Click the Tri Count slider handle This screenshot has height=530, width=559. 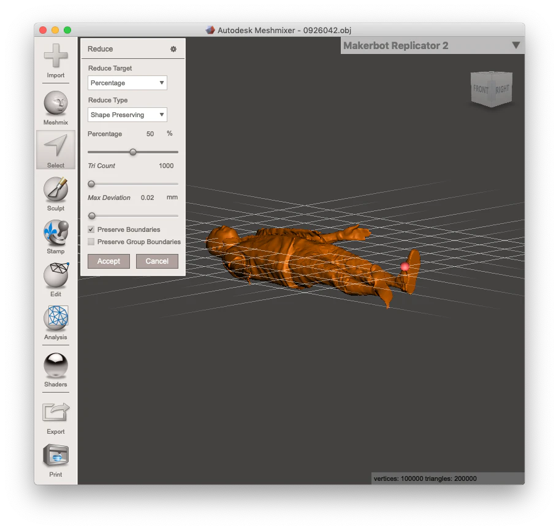tap(91, 184)
